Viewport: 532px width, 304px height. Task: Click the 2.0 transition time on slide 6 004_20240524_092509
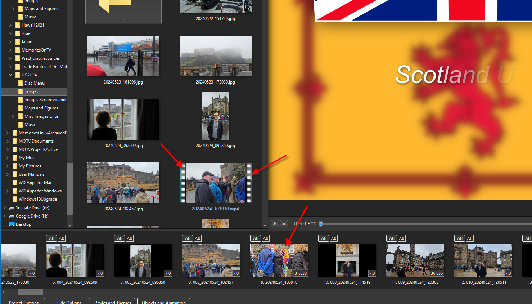[61, 238]
